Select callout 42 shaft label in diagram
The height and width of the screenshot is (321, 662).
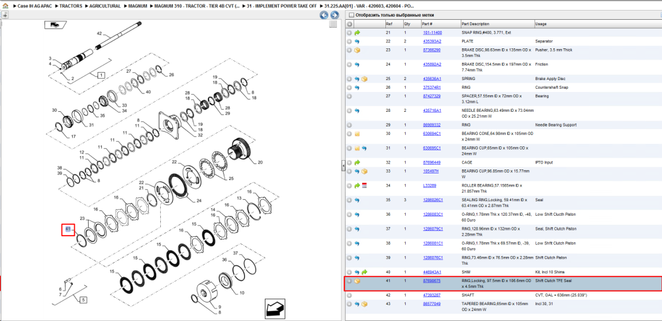click(100, 33)
